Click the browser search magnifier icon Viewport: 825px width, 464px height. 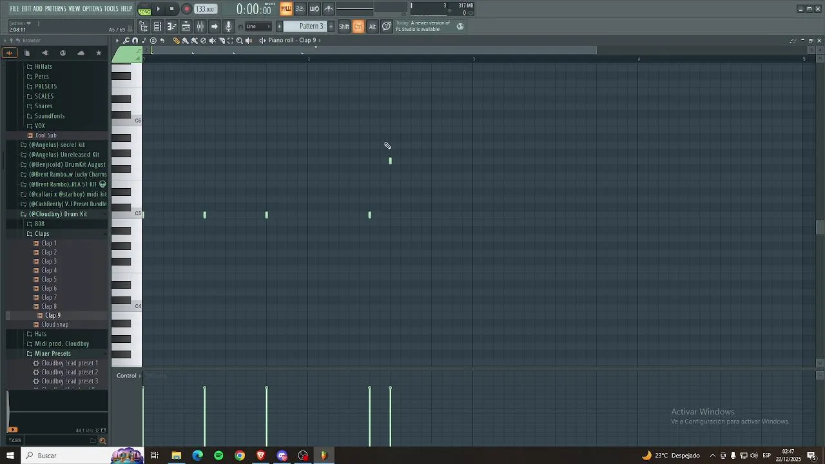point(102,441)
